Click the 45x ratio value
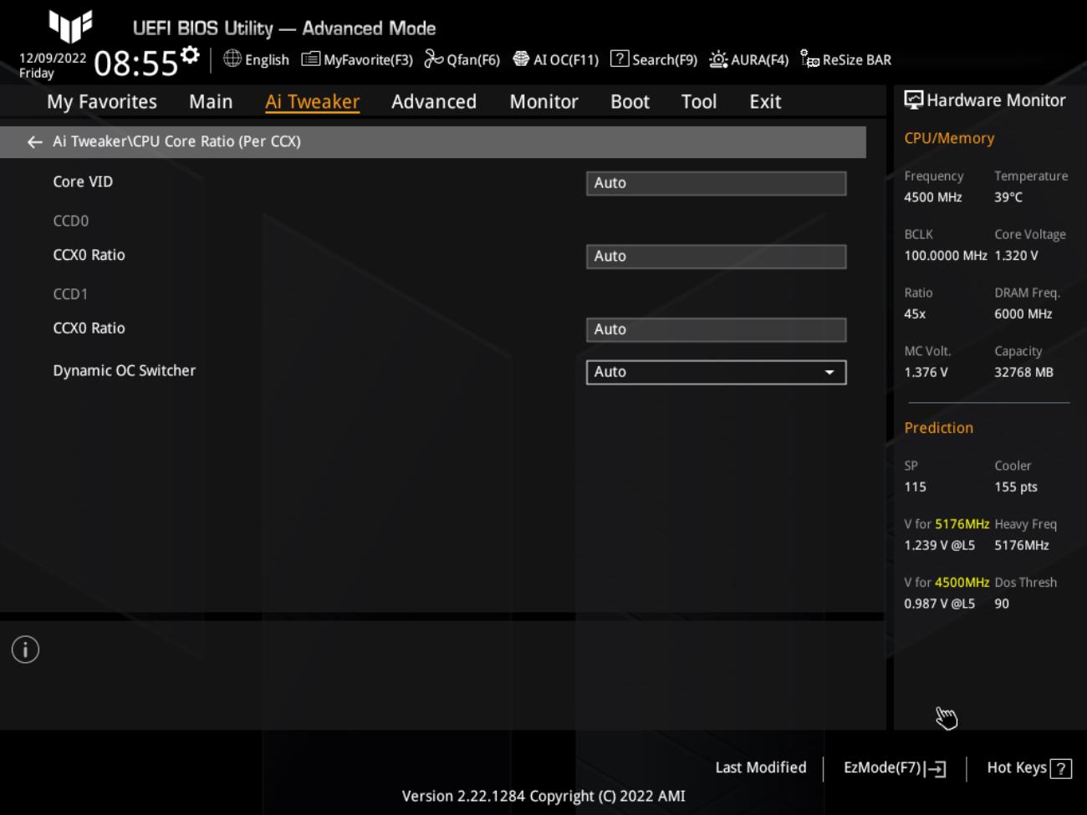Image resolution: width=1087 pixels, height=815 pixels. pos(915,314)
